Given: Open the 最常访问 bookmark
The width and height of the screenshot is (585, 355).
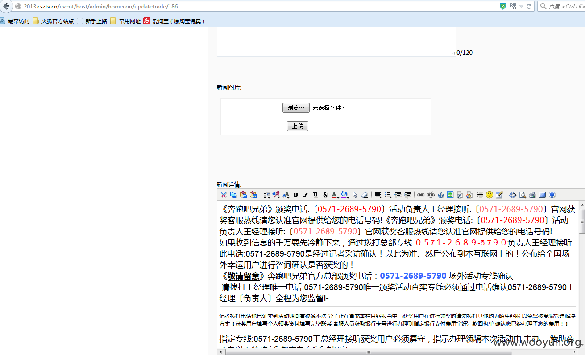Looking at the screenshot, I should pos(15,21).
